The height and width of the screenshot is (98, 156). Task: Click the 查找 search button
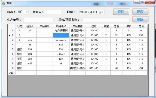121,12
